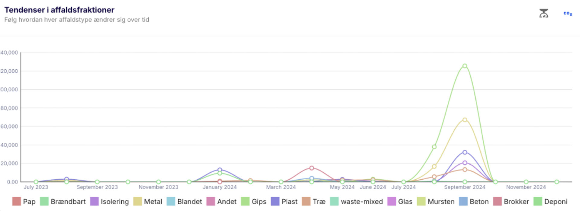This screenshot has height=211, width=580.
Task: Select the yellow September 2024 peak point
Action: pos(465,120)
